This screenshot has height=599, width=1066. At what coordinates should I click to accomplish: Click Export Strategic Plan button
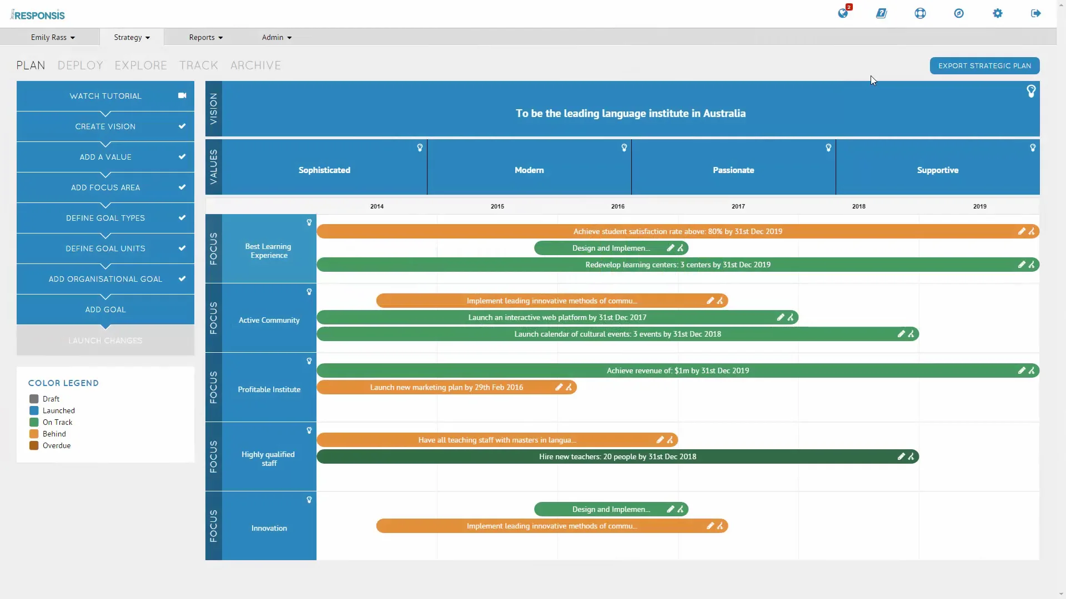[984, 65]
